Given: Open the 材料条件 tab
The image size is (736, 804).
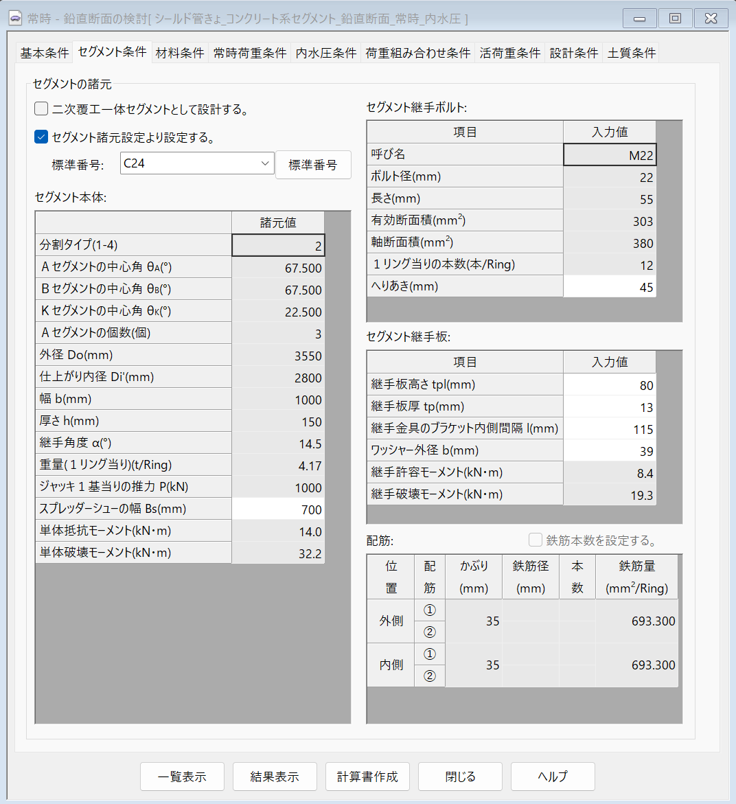Looking at the screenshot, I should 180,53.
